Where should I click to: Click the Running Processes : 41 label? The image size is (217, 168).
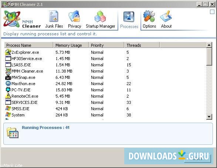coord(45,127)
